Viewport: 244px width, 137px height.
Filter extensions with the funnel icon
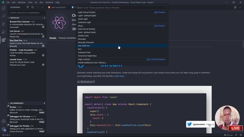pyautogui.click(x=28, y=7)
